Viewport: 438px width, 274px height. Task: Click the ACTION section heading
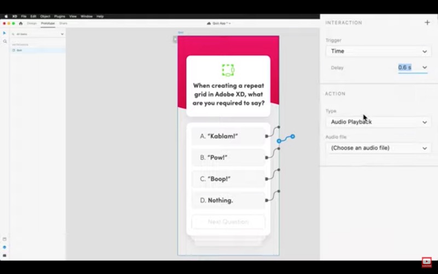point(335,94)
